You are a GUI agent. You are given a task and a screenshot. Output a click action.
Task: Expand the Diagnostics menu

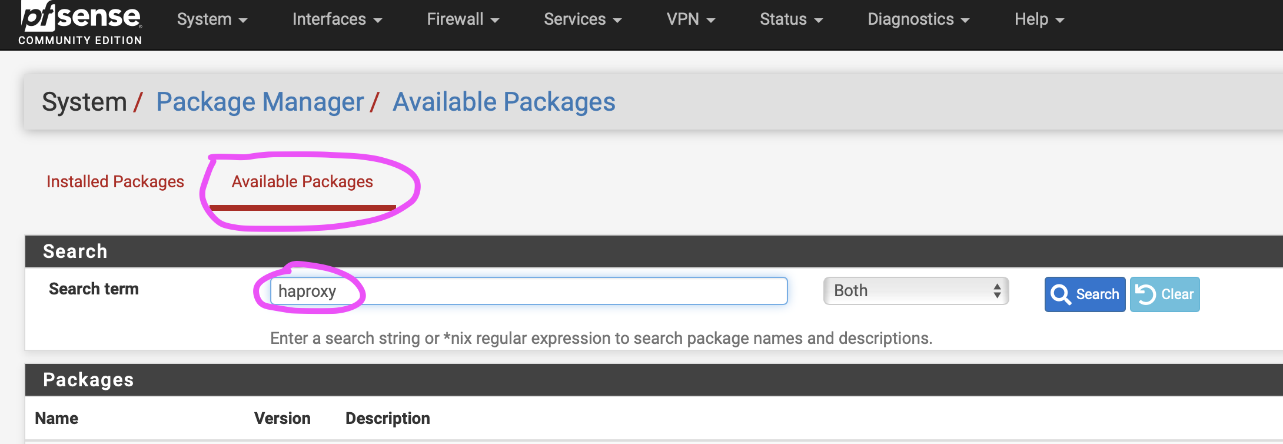pyautogui.click(x=918, y=19)
